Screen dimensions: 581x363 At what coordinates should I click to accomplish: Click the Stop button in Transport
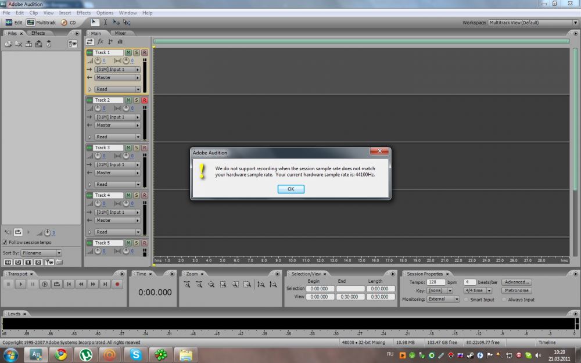coord(9,284)
